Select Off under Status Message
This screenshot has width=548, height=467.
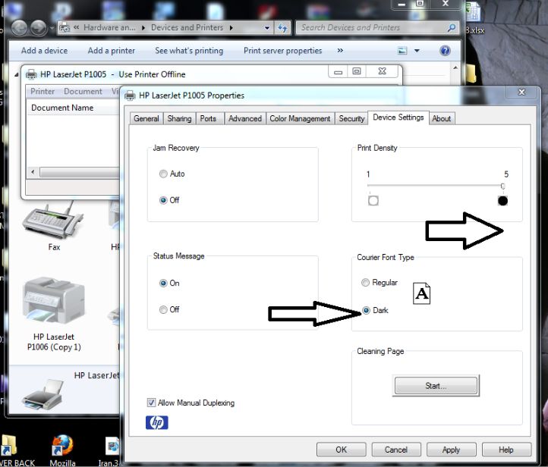(x=163, y=309)
